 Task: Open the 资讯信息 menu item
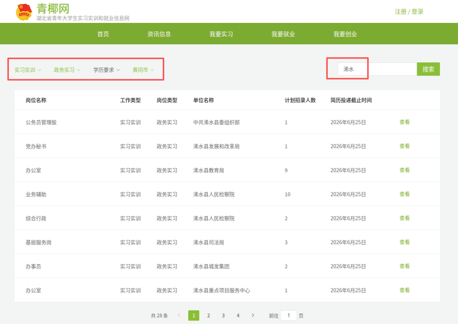pos(159,34)
